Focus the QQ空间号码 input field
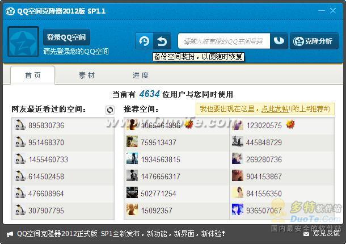346x244 pixels. tap(223, 41)
